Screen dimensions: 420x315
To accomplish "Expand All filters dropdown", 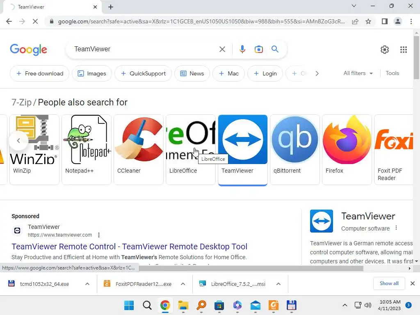I will pos(358,73).
